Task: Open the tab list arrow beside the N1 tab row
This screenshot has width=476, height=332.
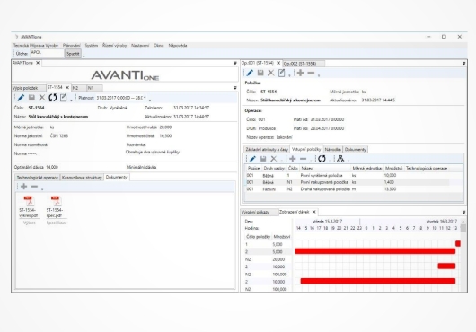Action: (235, 88)
